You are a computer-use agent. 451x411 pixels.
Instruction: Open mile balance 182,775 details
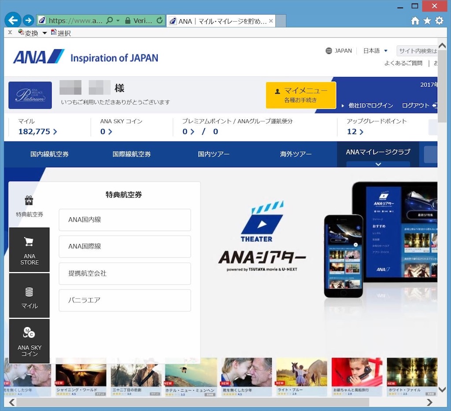click(x=37, y=131)
